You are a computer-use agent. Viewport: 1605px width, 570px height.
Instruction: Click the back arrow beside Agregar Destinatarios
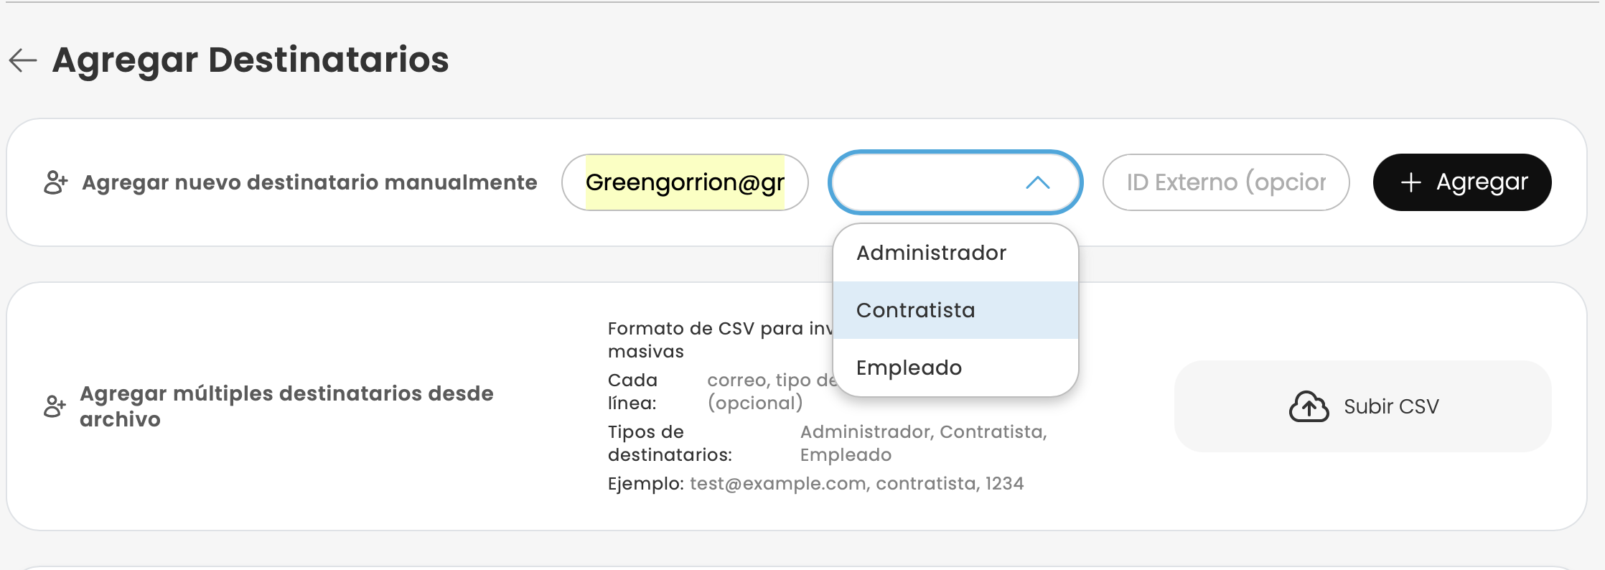(23, 60)
